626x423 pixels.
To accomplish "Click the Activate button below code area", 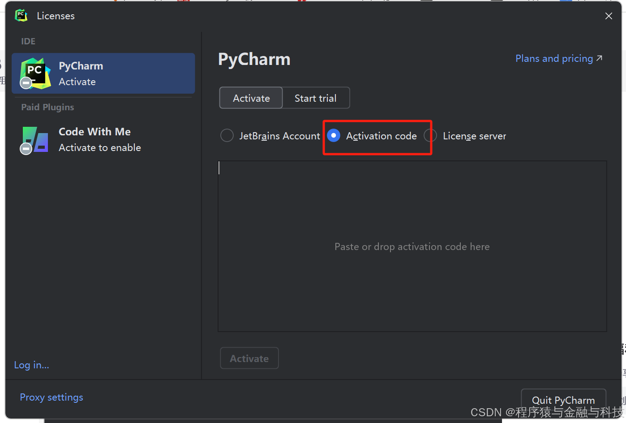I will 249,358.
